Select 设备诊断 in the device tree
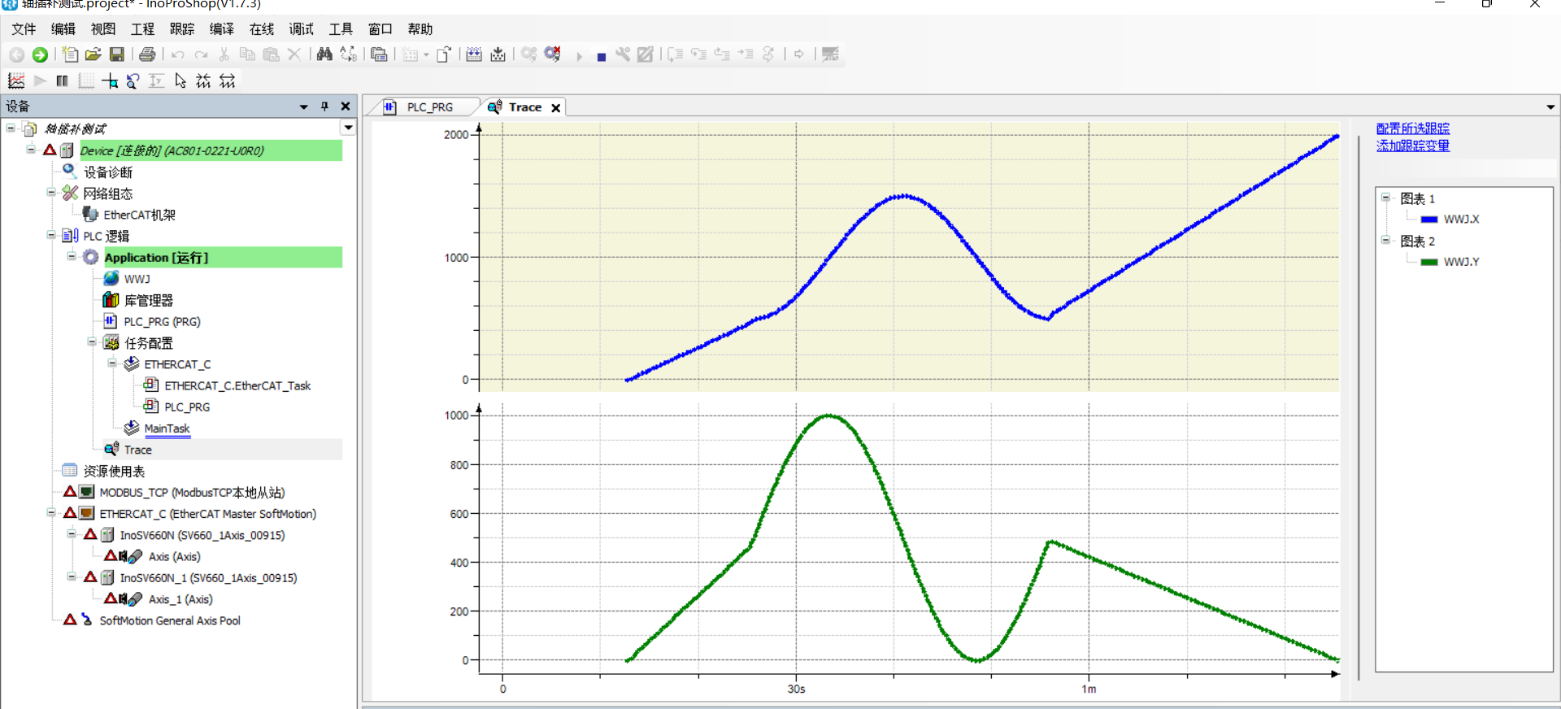This screenshot has height=709, width=1561. [108, 172]
